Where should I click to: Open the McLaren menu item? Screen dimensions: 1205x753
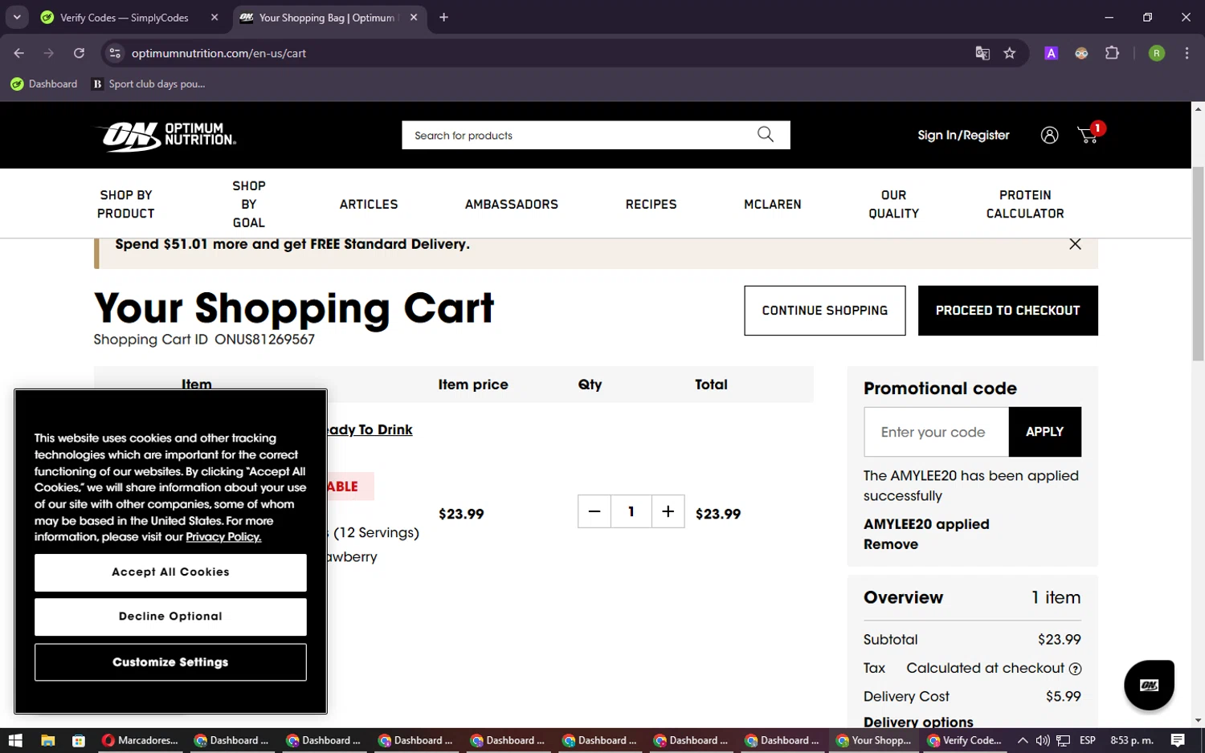[x=773, y=204]
